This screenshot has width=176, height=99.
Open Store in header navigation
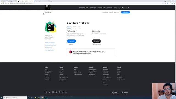tap(115, 7)
